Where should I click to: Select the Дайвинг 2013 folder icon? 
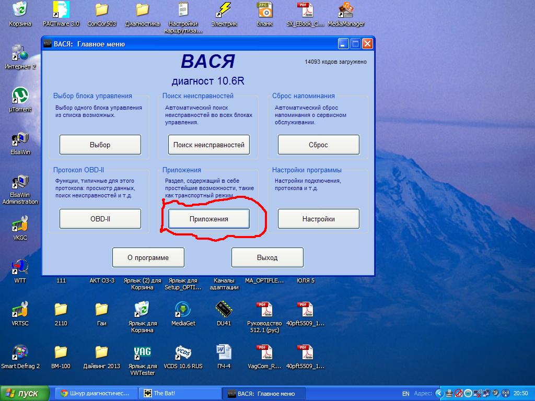coord(102,352)
